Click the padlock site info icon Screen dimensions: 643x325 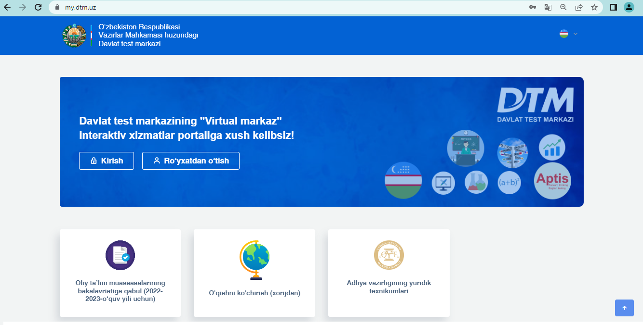click(x=57, y=7)
